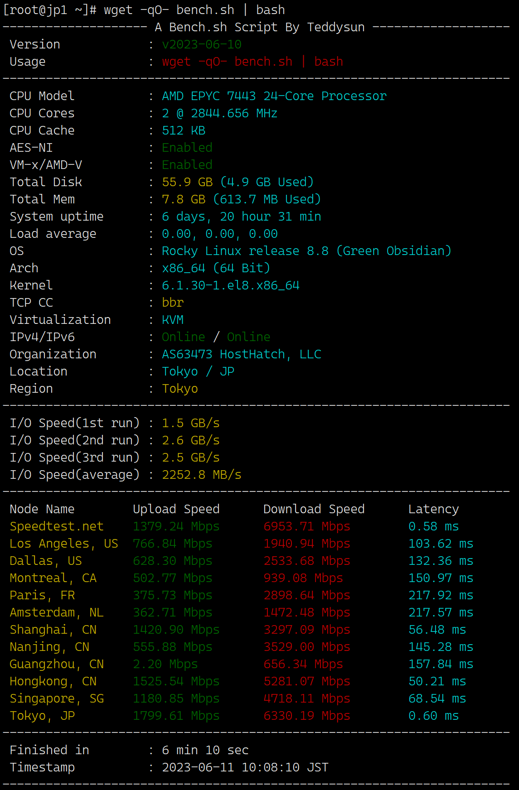Click the Hongkong, CN node row name
The height and width of the screenshot is (790, 519).
coord(53,681)
